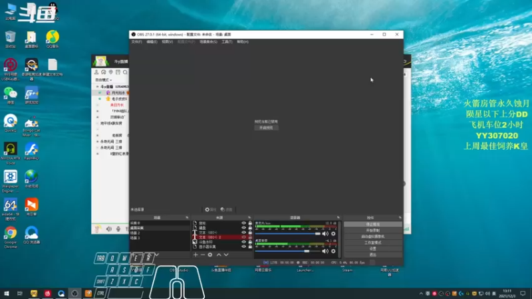Click 停止推流 button in controls

(373, 225)
